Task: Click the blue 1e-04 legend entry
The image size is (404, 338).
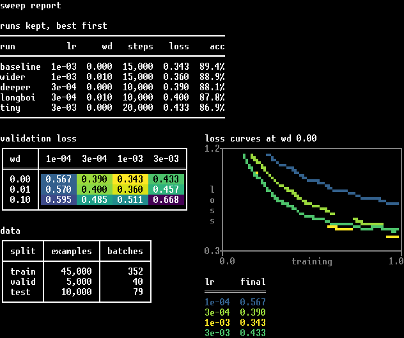Action: (217, 302)
